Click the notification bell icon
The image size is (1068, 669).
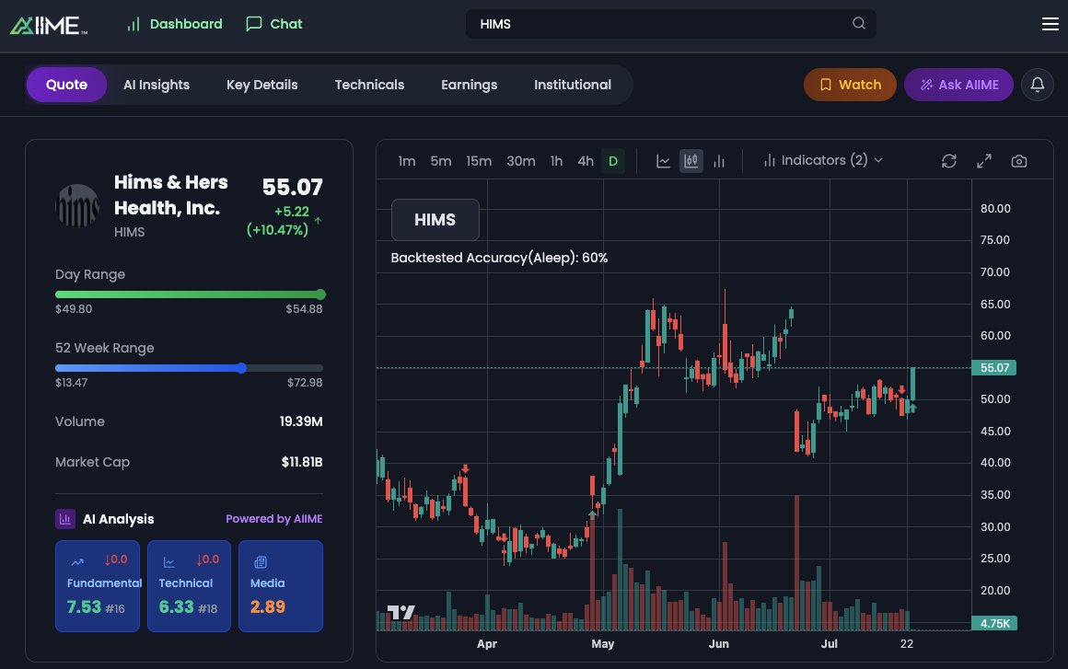click(x=1038, y=85)
